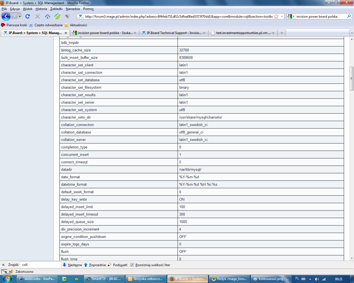This screenshot has height=283, width=354.
Task: Open SmartFTP from the taskbar
Action: tap(104, 279)
